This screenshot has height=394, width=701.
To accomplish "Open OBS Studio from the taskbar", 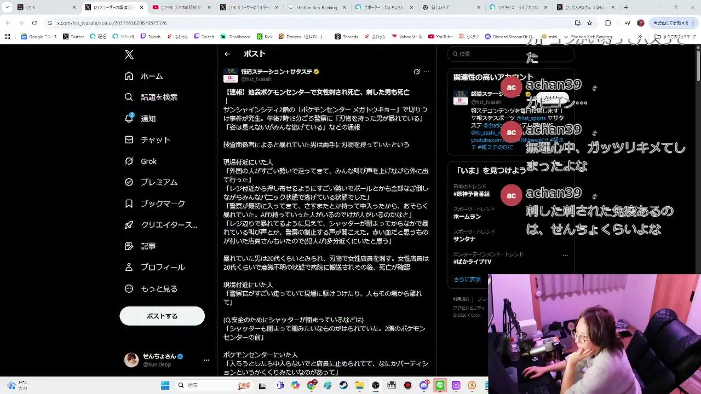I will coord(376,385).
